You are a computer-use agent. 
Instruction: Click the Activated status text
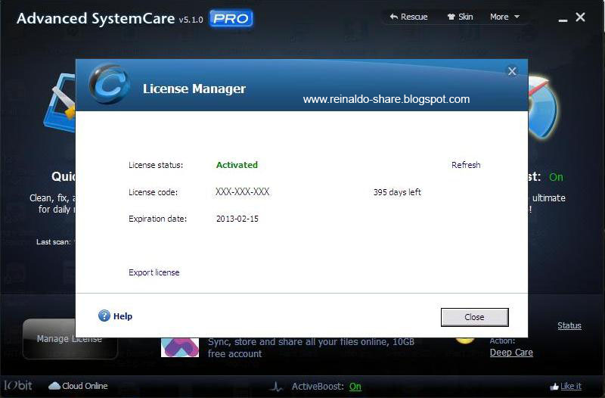237,165
